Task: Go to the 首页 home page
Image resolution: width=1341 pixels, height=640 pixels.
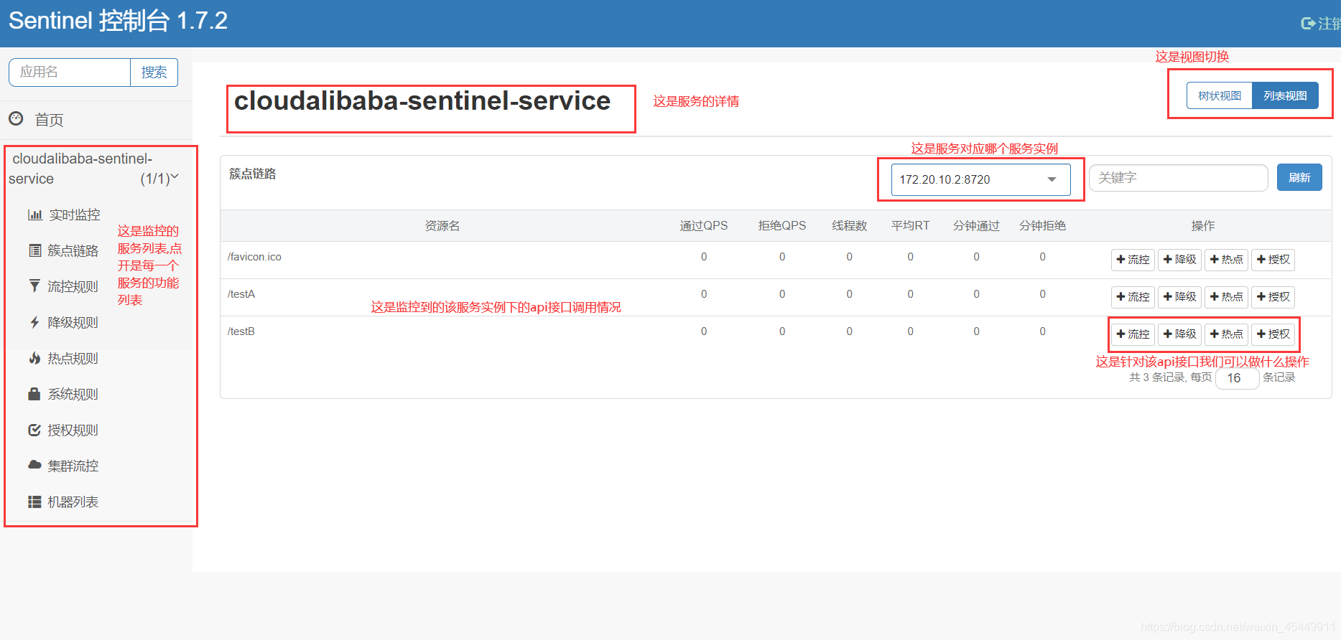Action: [49, 120]
